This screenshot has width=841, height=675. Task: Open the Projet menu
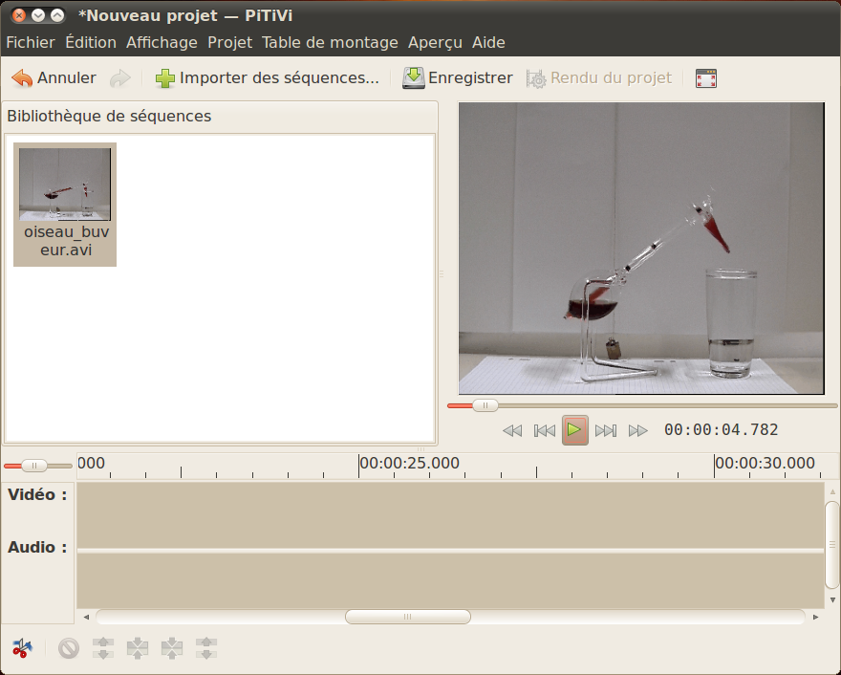pos(229,42)
